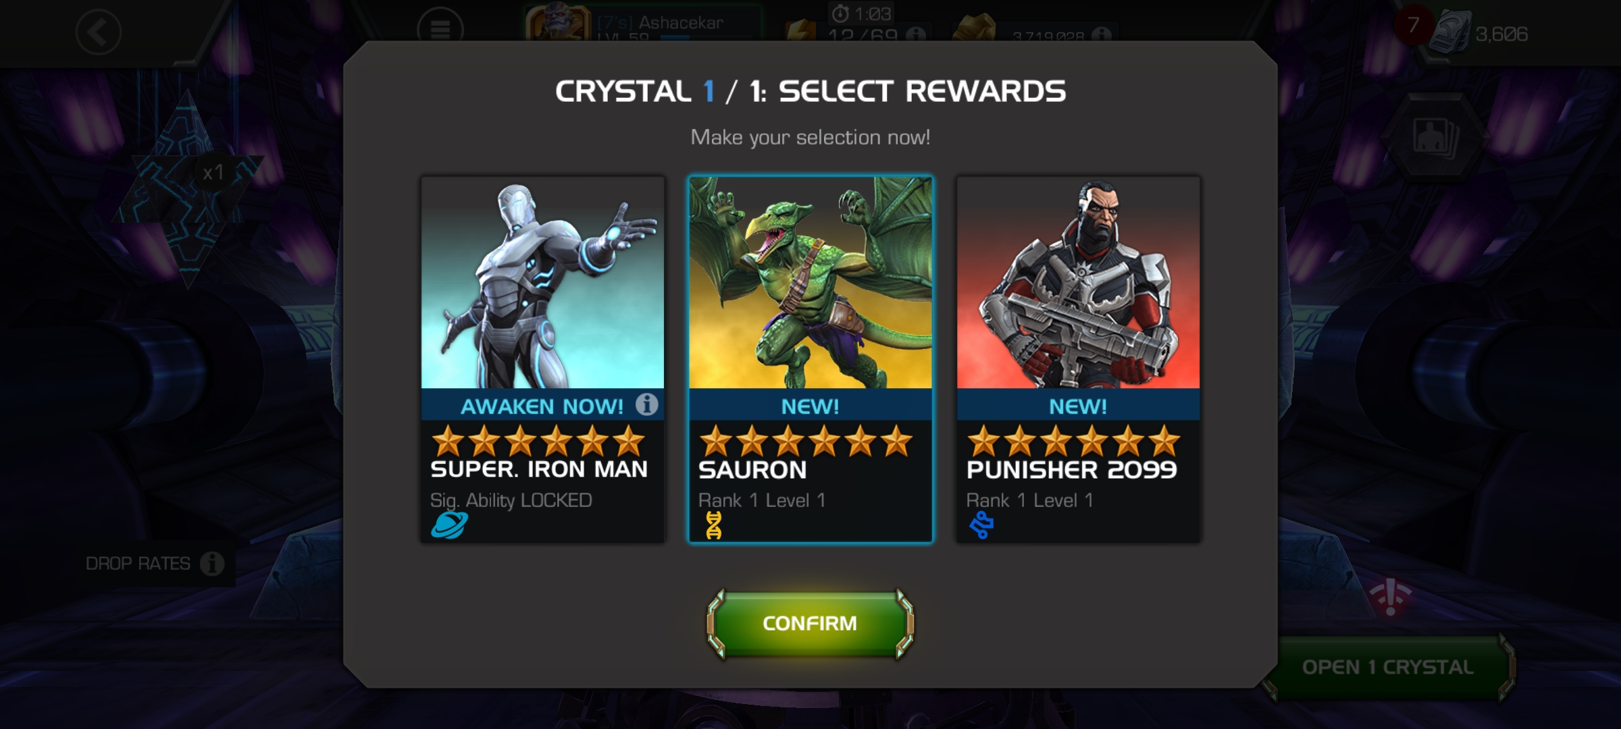Open the champion roster cards icon
This screenshot has width=1621, height=729.
tap(1436, 138)
